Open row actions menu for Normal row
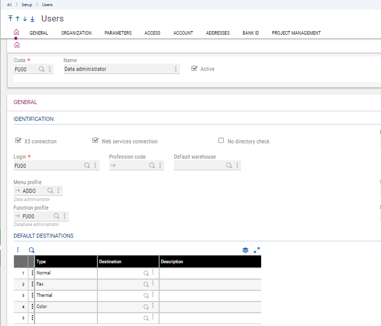 point(32,273)
